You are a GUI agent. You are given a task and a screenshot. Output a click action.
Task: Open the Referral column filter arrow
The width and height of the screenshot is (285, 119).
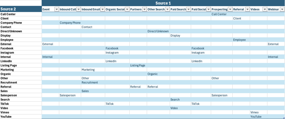tap(247, 9)
